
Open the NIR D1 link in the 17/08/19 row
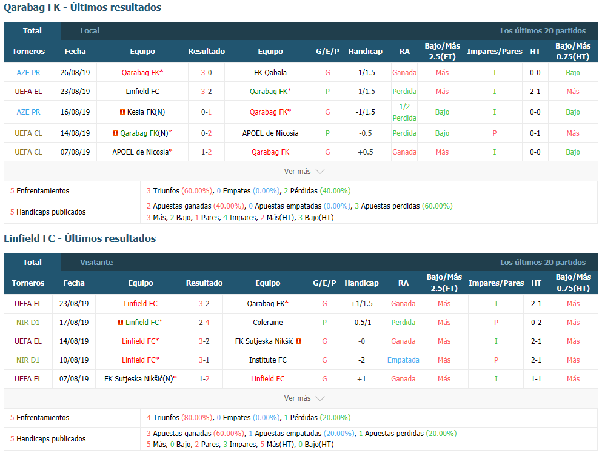[28, 323]
